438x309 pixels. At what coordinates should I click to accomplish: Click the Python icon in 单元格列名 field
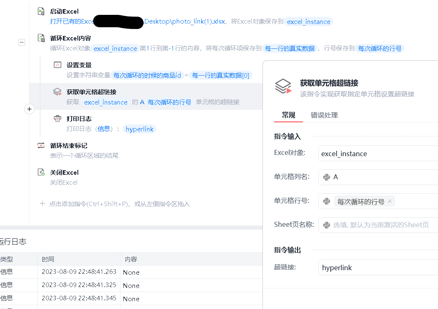[327, 177]
